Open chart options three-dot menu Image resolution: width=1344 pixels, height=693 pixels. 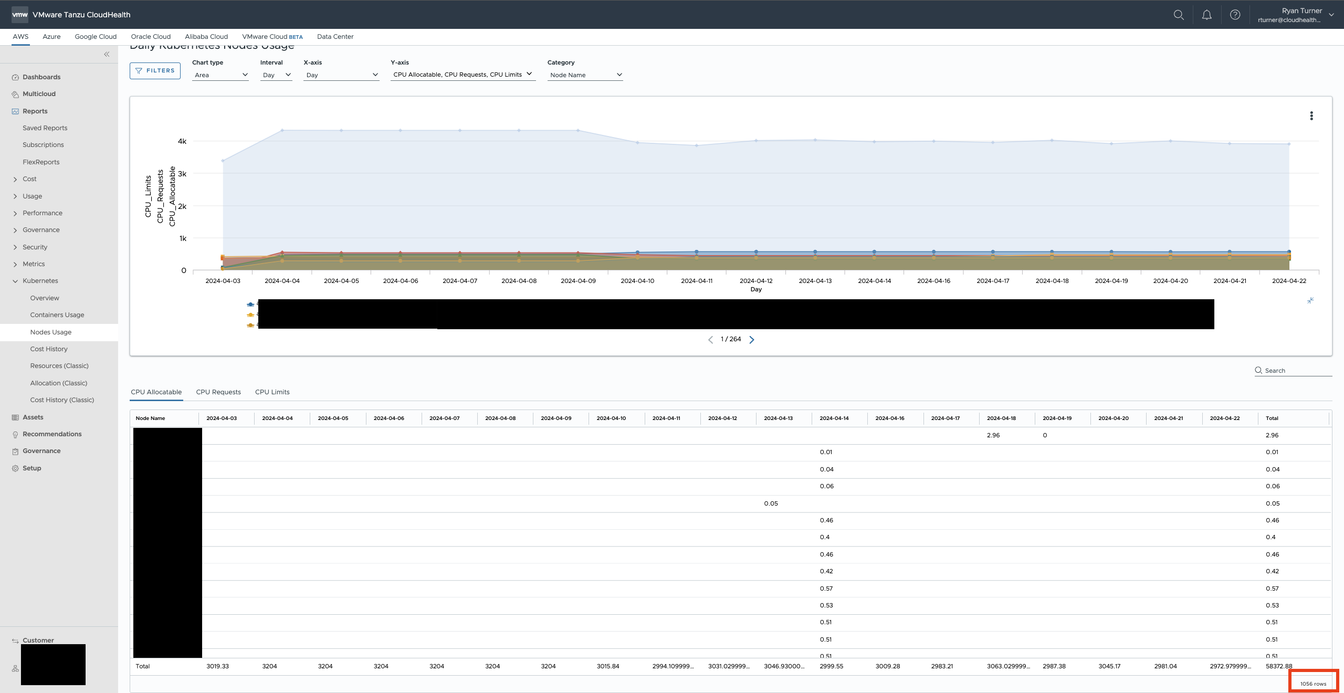[1311, 116]
